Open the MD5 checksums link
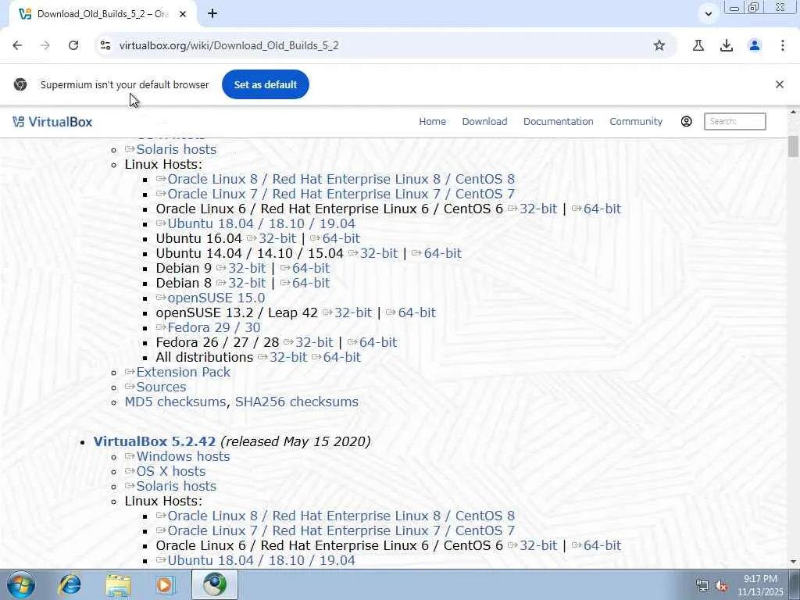The image size is (800, 600). coord(175,402)
